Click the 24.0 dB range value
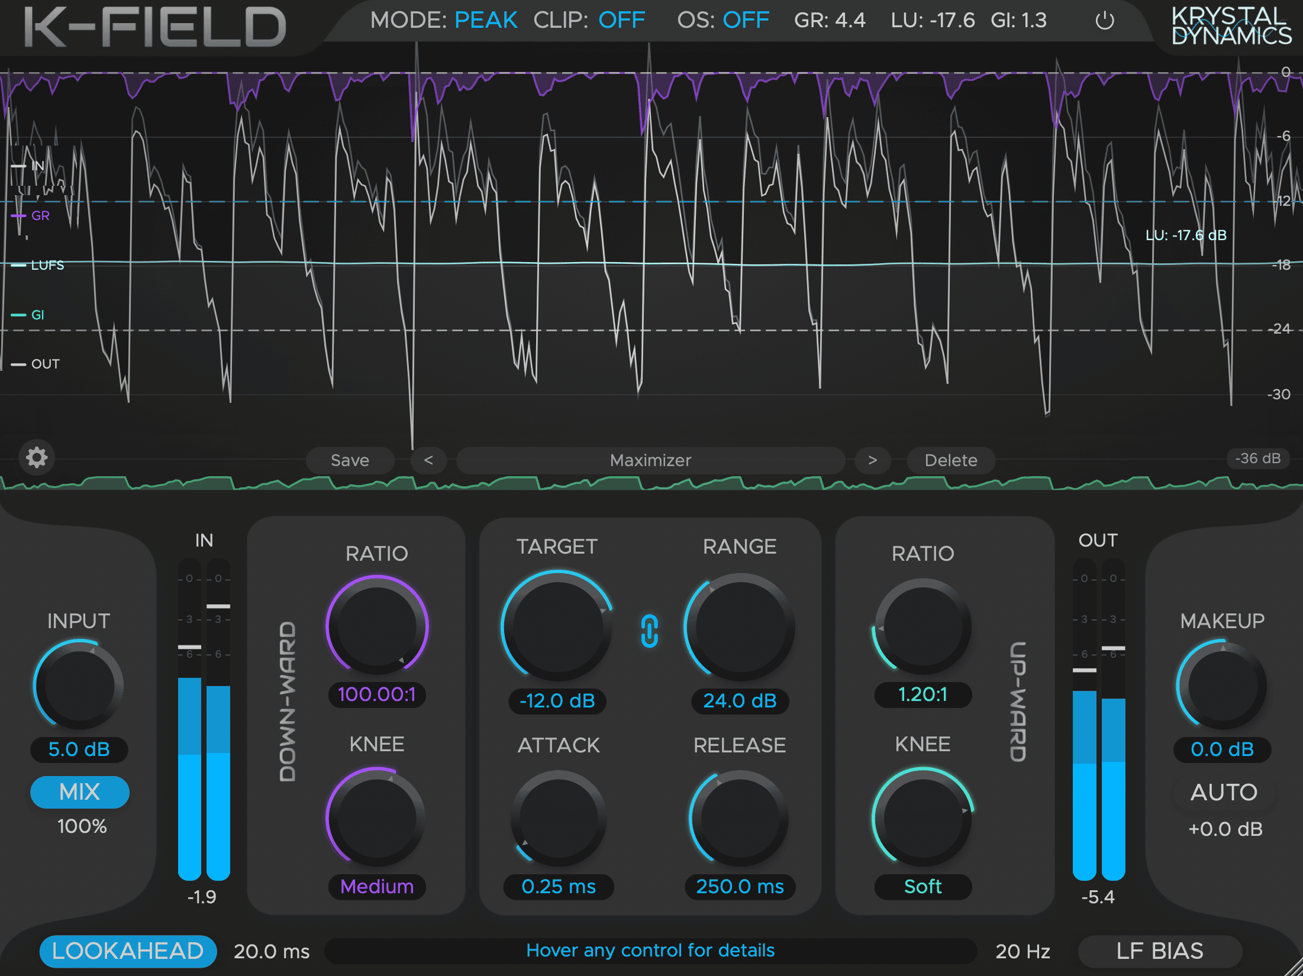This screenshot has width=1303, height=976. click(740, 701)
